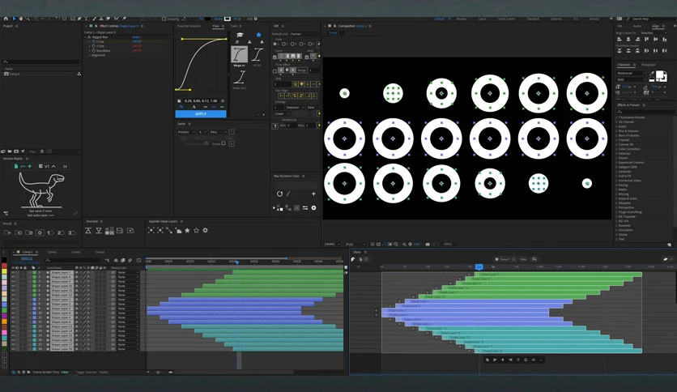This screenshot has width=677, height=392.
Task: Open the Position dropdown in Sortie panel
Action: (x=185, y=132)
